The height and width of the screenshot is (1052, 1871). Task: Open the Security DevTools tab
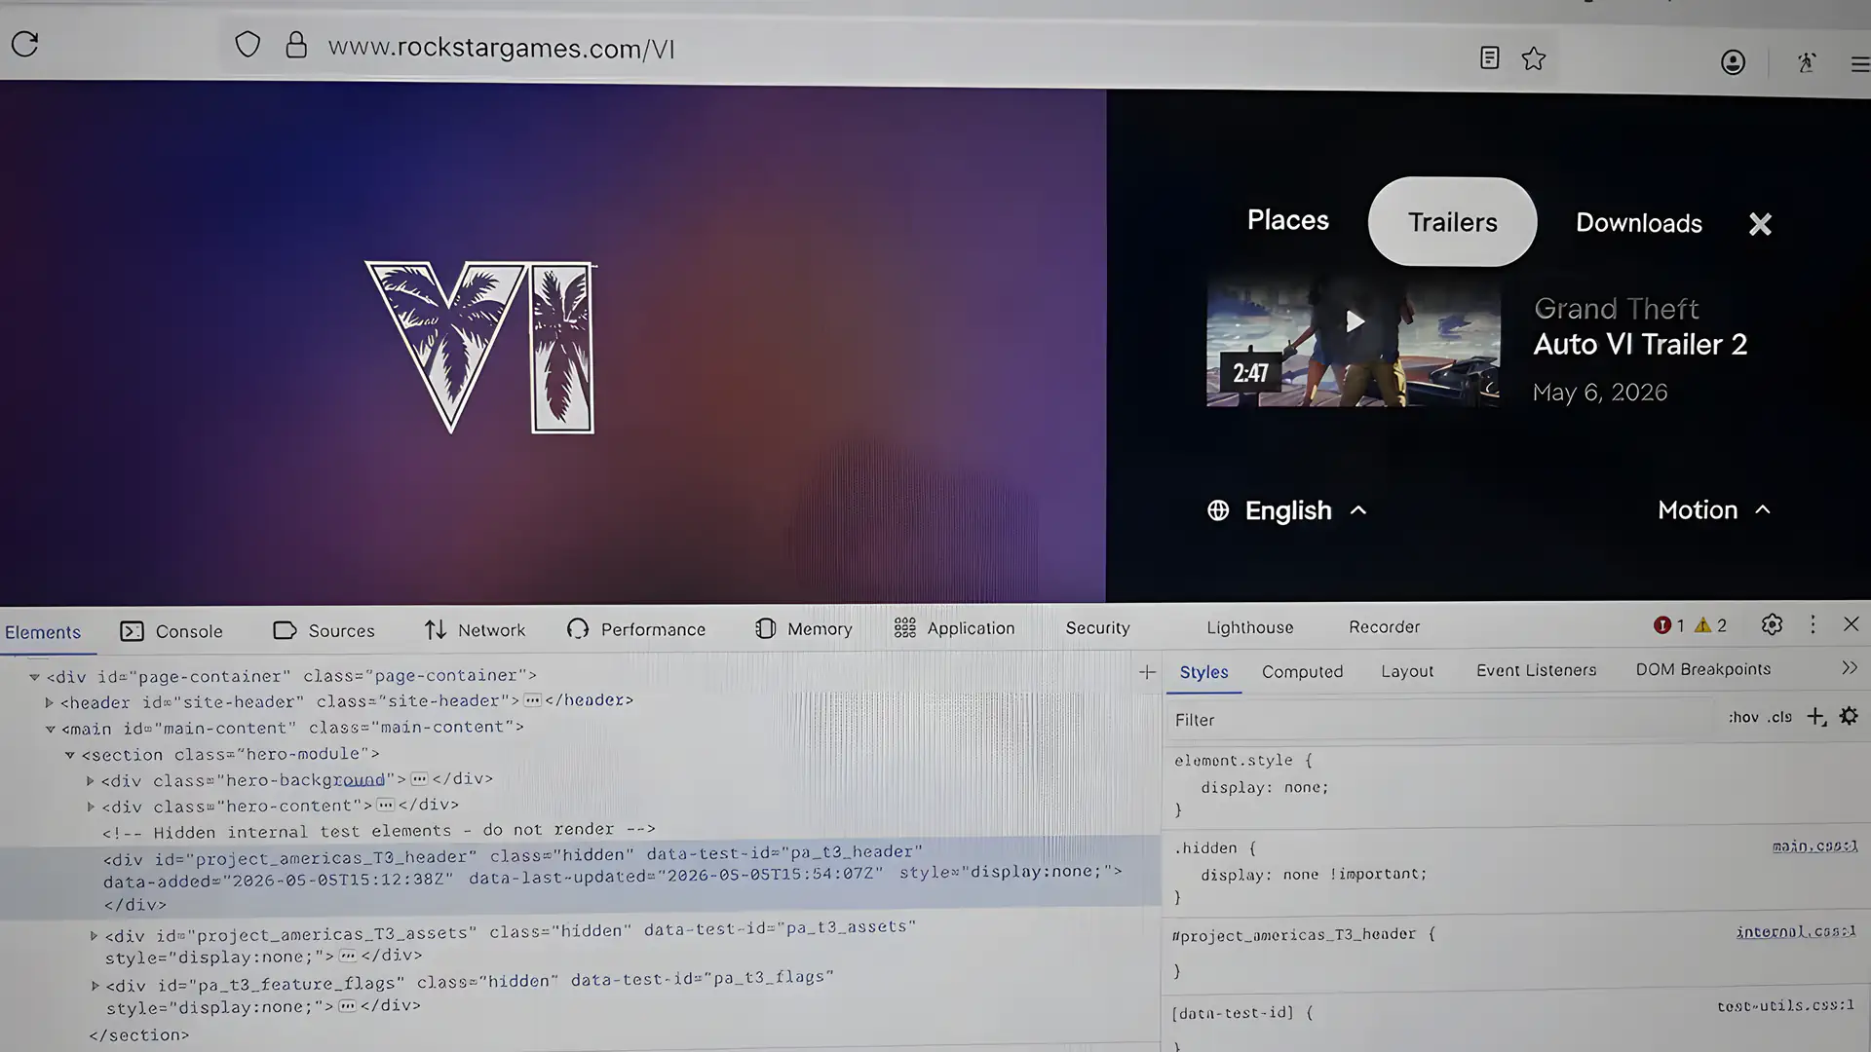point(1097,628)
